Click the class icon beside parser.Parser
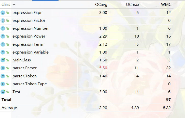This screenshot has height=118, width=185. [x=3, y=68]
